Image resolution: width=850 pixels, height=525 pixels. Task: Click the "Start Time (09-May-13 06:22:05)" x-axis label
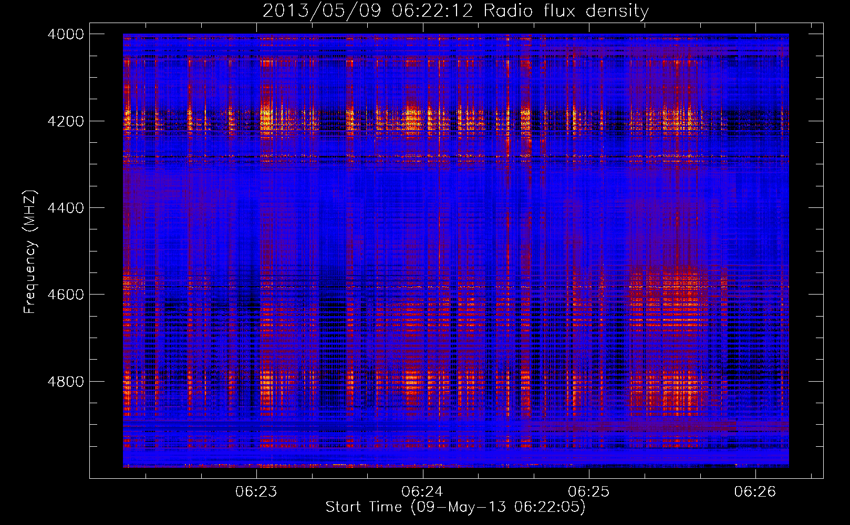455,507
